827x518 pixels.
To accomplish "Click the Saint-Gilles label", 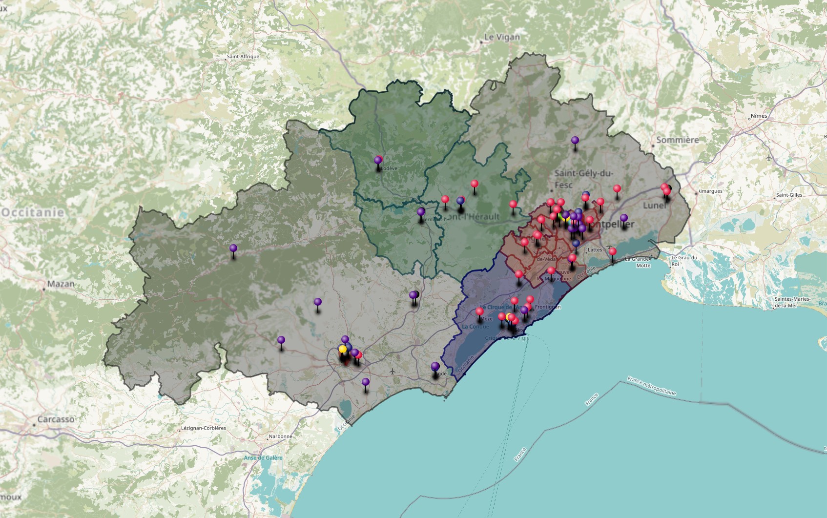I will (x=789, y=195).
